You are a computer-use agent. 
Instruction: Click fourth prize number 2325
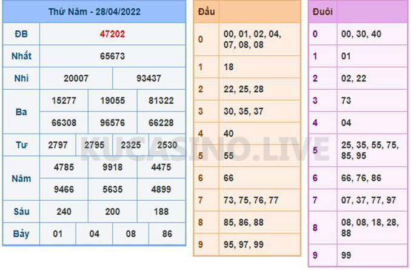coord(130,145)
